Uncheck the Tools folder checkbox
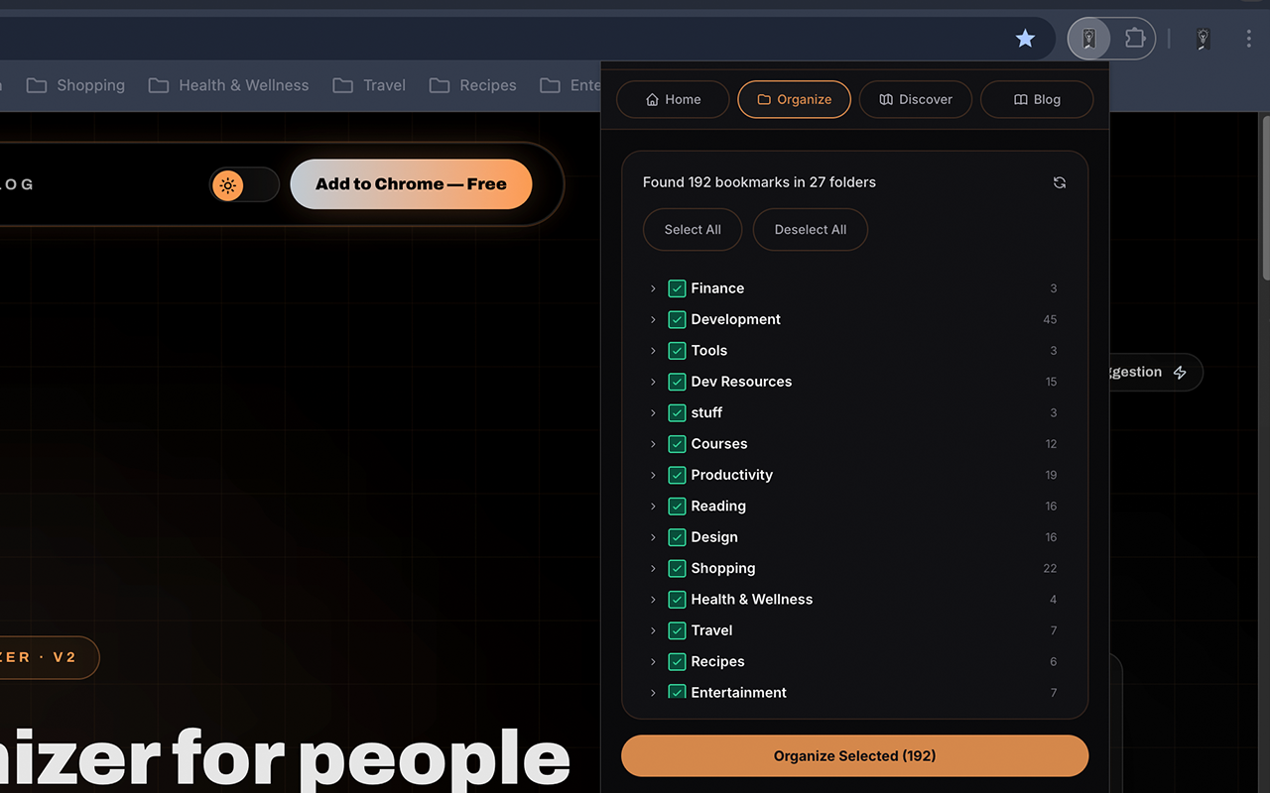Viewport: 1270px width, 793px height. click(677, 351)
